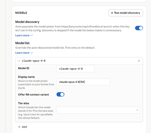Click 'Shown in the model picker' help text
151x133 pixels.
pyautogui.click(x=36, y=84)
